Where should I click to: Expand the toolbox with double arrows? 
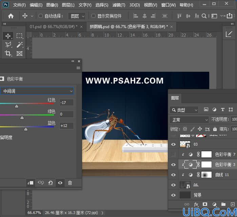4,24
